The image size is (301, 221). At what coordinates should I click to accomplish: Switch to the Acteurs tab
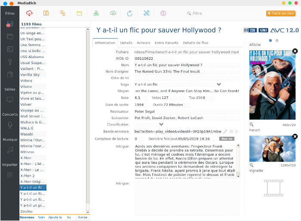tap(143, 43)
